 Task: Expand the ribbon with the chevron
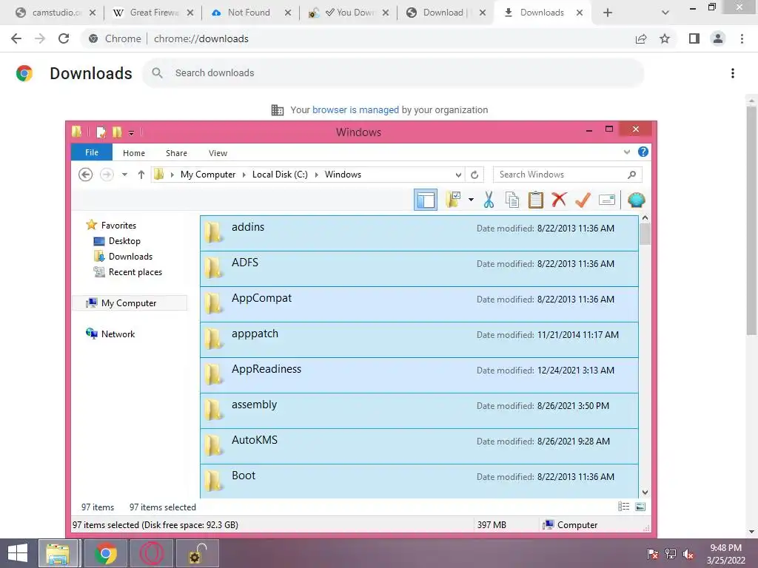tap(627, 152)
